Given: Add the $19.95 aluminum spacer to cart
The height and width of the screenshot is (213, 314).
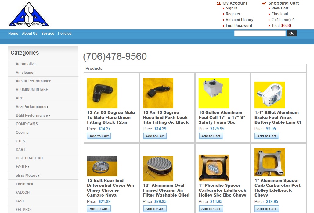Looking at the screenshot, I should tap(267, 209).
